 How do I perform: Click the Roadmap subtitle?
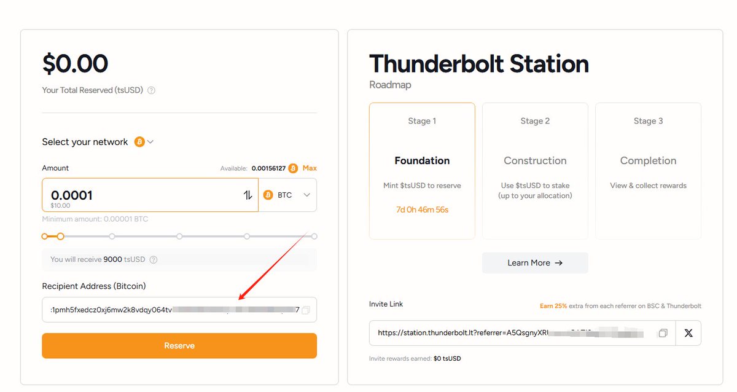[390, 85]
